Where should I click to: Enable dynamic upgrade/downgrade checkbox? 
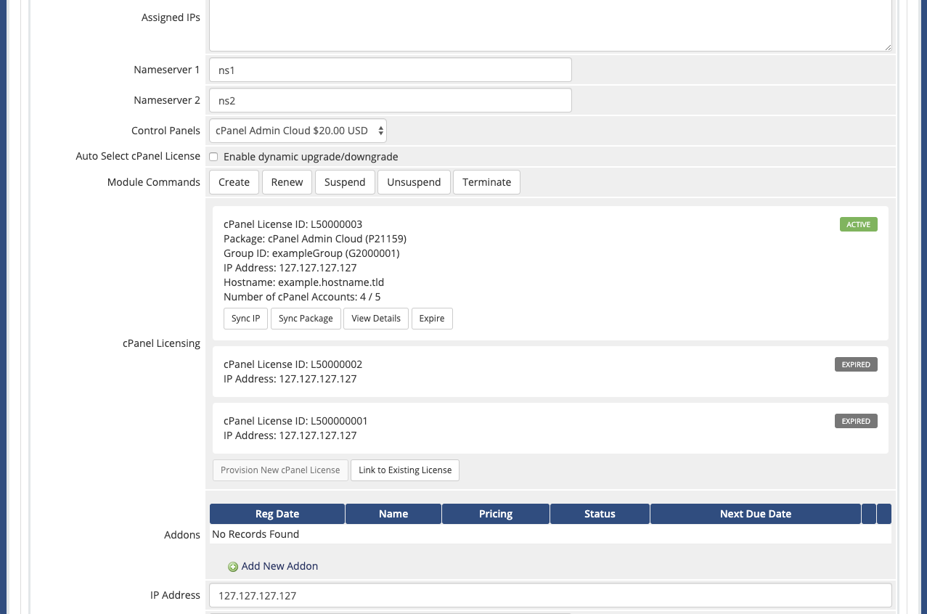pyautogui.click(x=213, y=157)
